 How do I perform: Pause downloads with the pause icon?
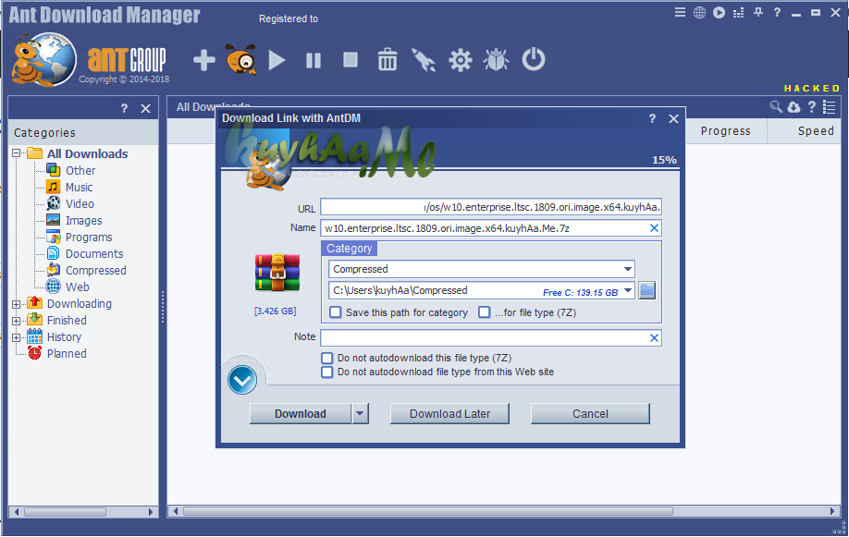pos(314,60)
